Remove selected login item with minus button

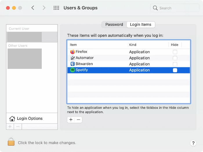click(x=79, y=120)
